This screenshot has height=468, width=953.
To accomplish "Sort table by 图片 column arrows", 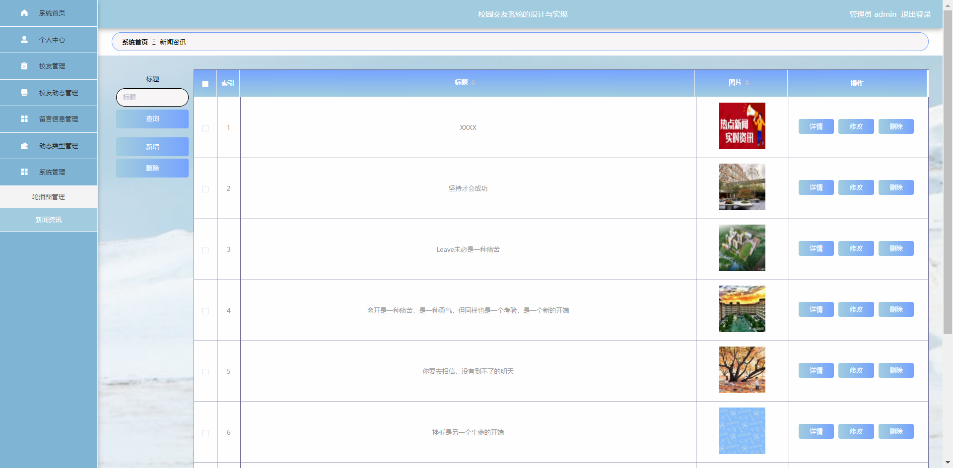I will point(747,83).
